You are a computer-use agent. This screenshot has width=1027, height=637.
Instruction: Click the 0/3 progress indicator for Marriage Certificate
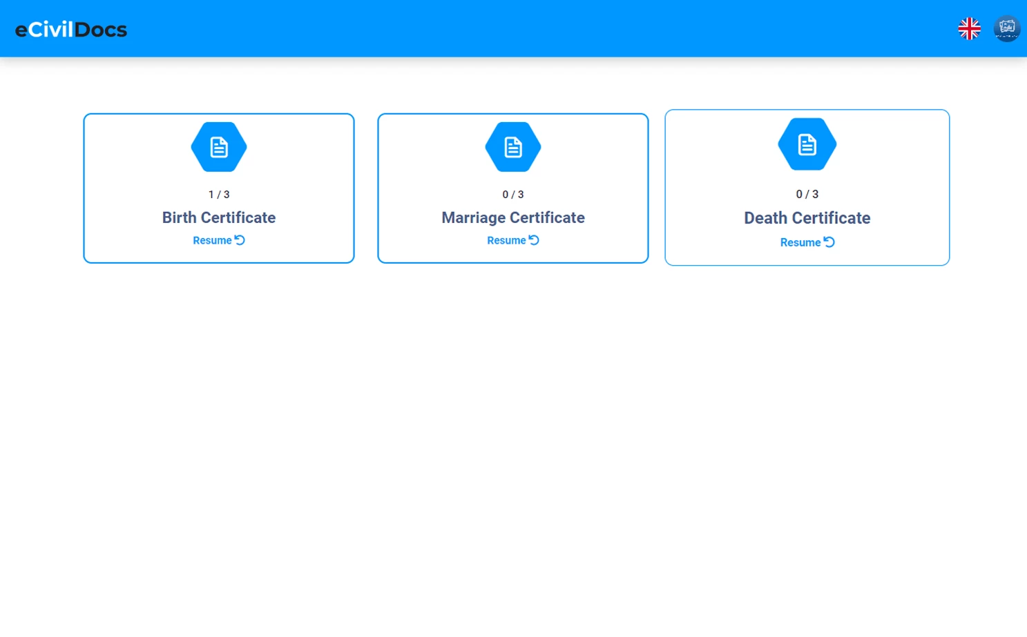tap(512, 195)
